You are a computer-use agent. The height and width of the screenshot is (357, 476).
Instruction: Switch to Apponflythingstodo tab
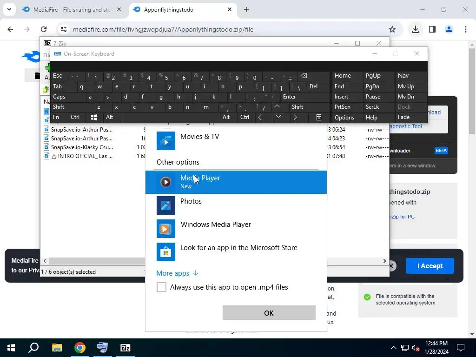pos(182,10)
